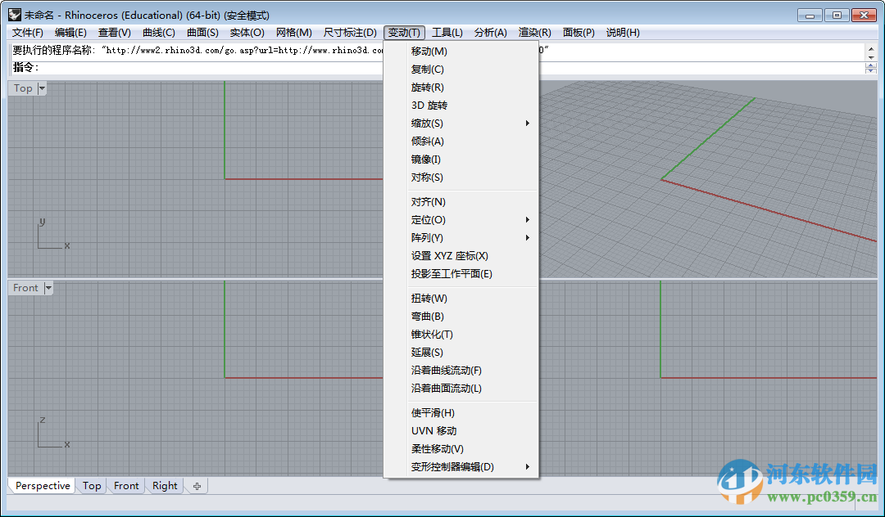Image resolution: width=885 pixels, height=517 pixels.
Task: Open the 网格(M) menu
Action: 294,33
